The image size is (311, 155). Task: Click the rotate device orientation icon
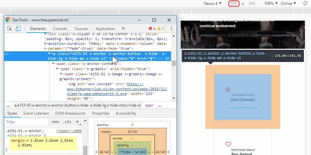pyautogui.click(x=305, y=3)
